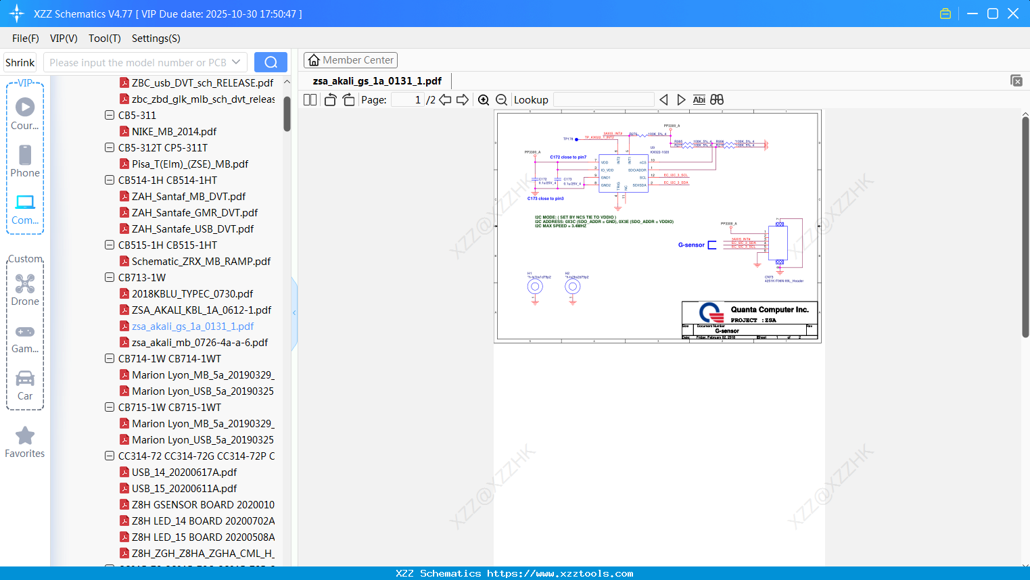Open the File(F) menu

[26, 39]
